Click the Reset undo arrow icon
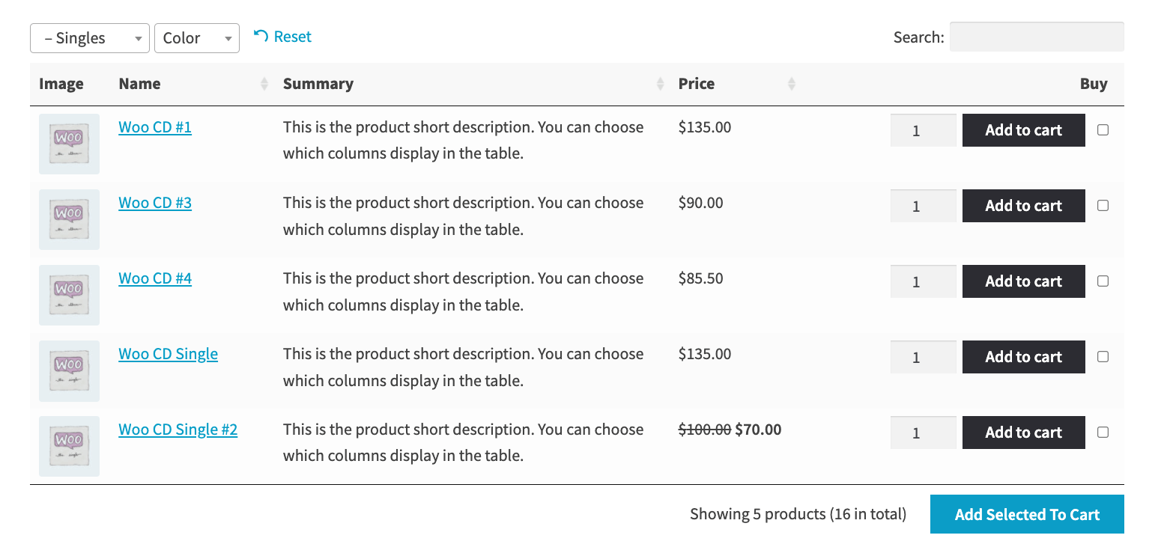Image resolution: width=1167 pixels, height=556 pixels. [x=261, y=36]
